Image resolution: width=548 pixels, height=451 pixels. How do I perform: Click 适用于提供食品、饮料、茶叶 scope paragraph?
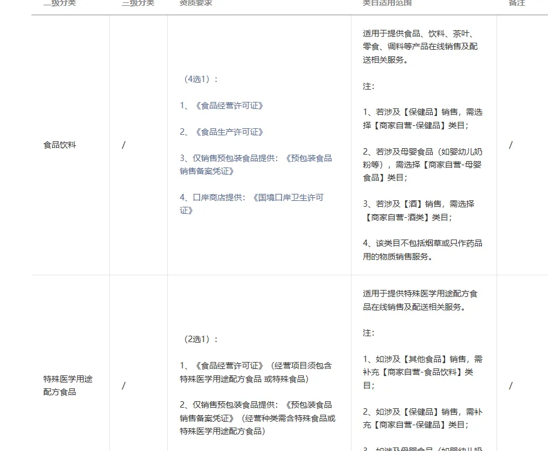(420, 46)
